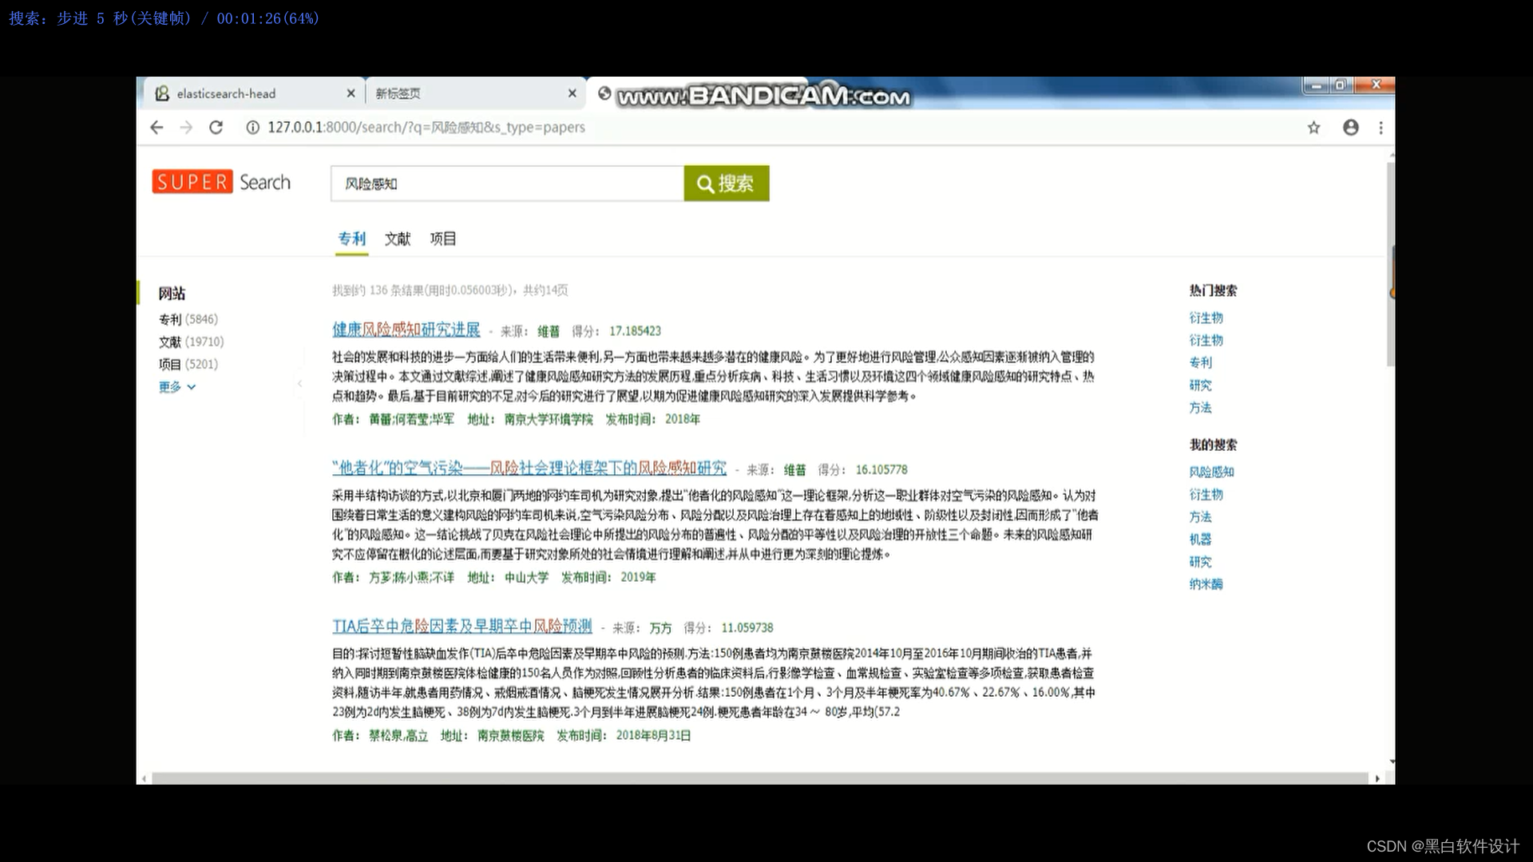This screenshot has height=862, width=1533.
Task: Click the horizontal scrollbar right arrow
Action: 1377,778
